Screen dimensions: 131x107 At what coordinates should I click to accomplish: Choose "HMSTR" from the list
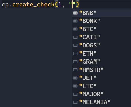click(x=102, y=70)
